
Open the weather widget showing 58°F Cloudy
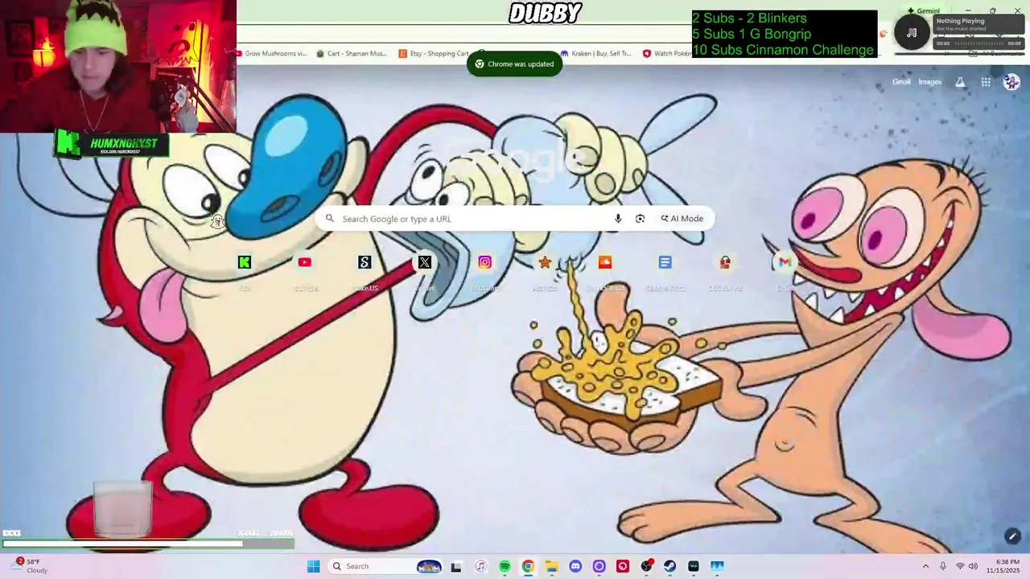[x=30, y=566]
